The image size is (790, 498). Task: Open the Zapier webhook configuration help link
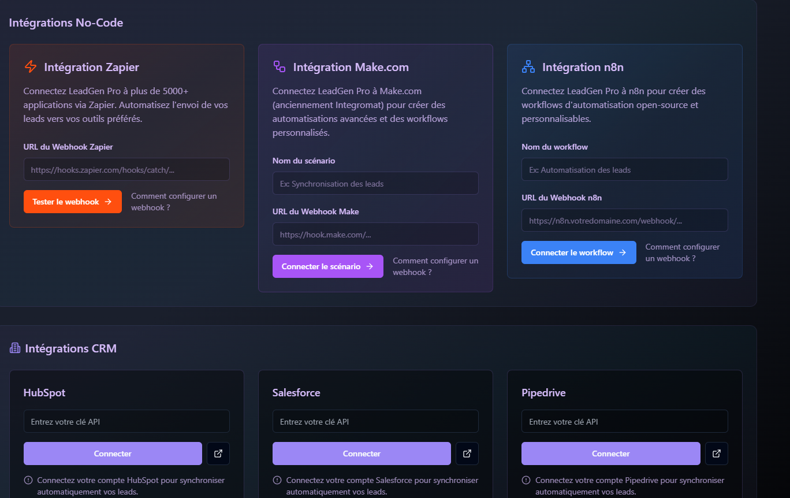tap(174, 202)
